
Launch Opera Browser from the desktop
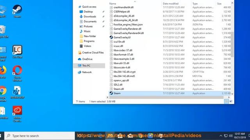point(17,73)
